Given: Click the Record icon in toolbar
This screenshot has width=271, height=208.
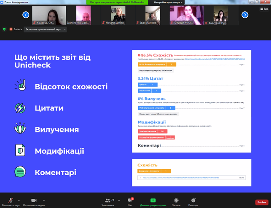Looking at the screenshot, I should coord(176,200).
